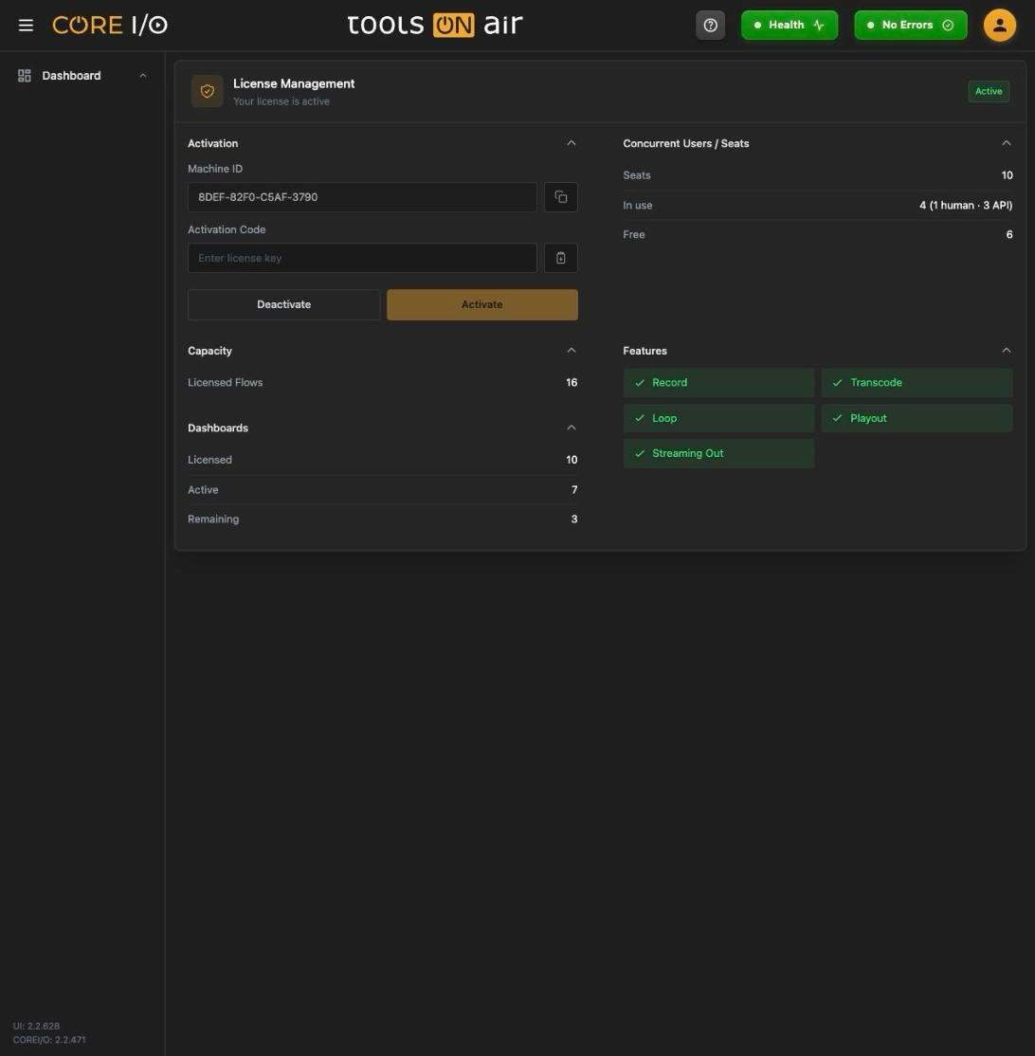Click the 'UI: 2.2.628' version text
Image resolution: width=1035 pixels, height=1056 pixels.
coord(36,1026)
